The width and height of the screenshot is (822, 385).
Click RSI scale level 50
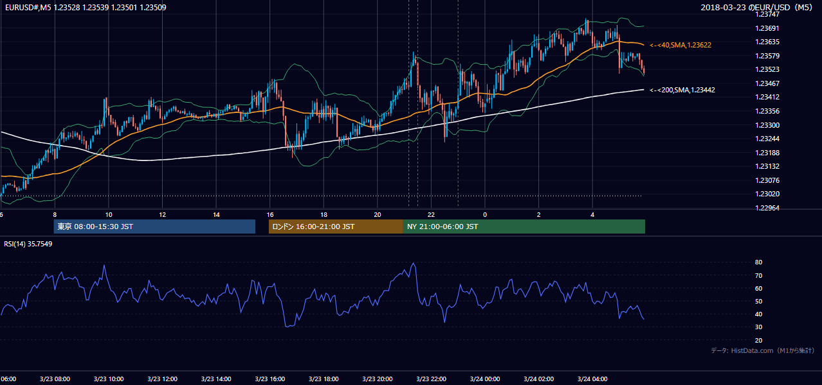(x=758, y=301)
